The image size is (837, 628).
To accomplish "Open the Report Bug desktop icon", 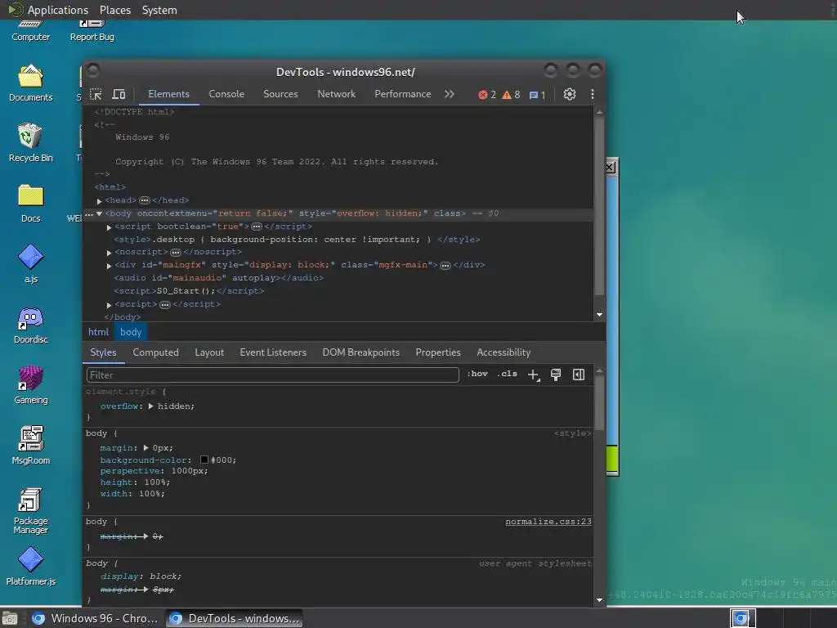I will (x=92, y=31).
